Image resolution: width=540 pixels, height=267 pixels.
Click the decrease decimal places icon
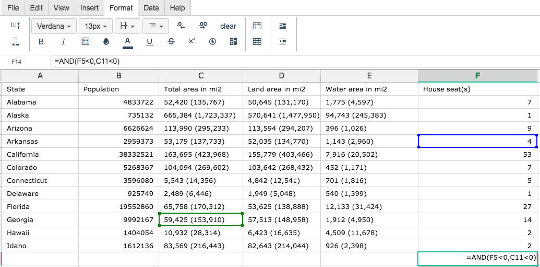181,26
